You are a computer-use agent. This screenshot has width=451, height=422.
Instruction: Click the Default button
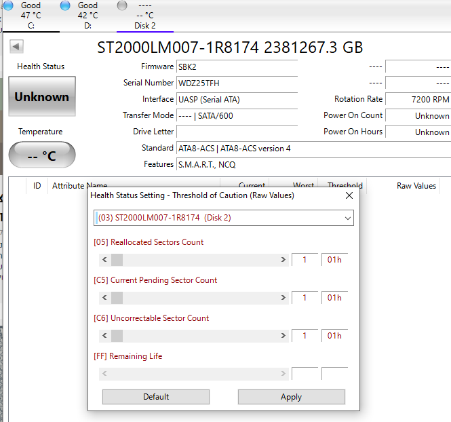click(156, 397)
